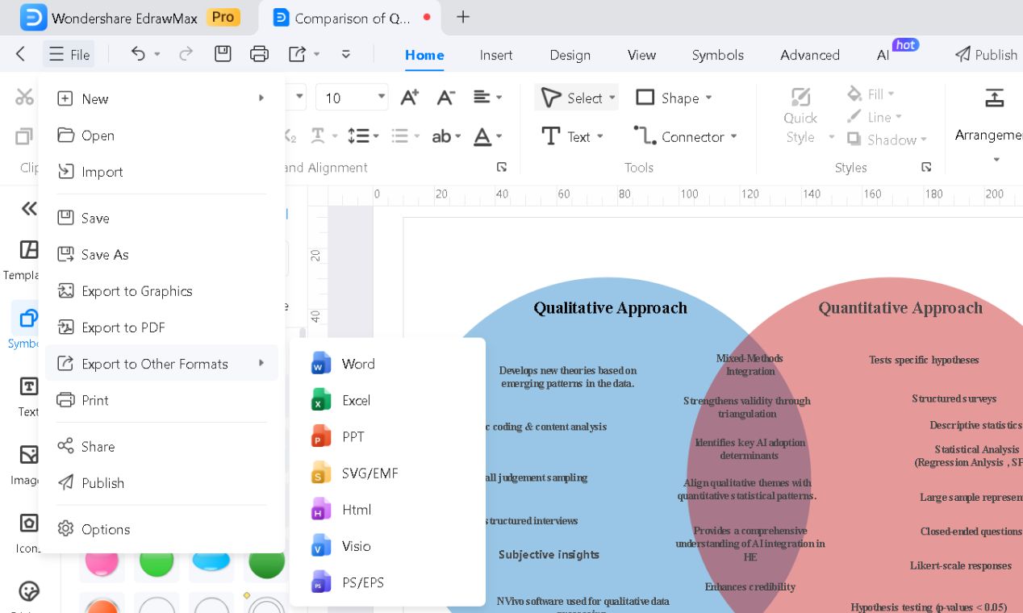Switch to the Advanced tab
The image size is (1023, 613).
[x=810, y=55]
